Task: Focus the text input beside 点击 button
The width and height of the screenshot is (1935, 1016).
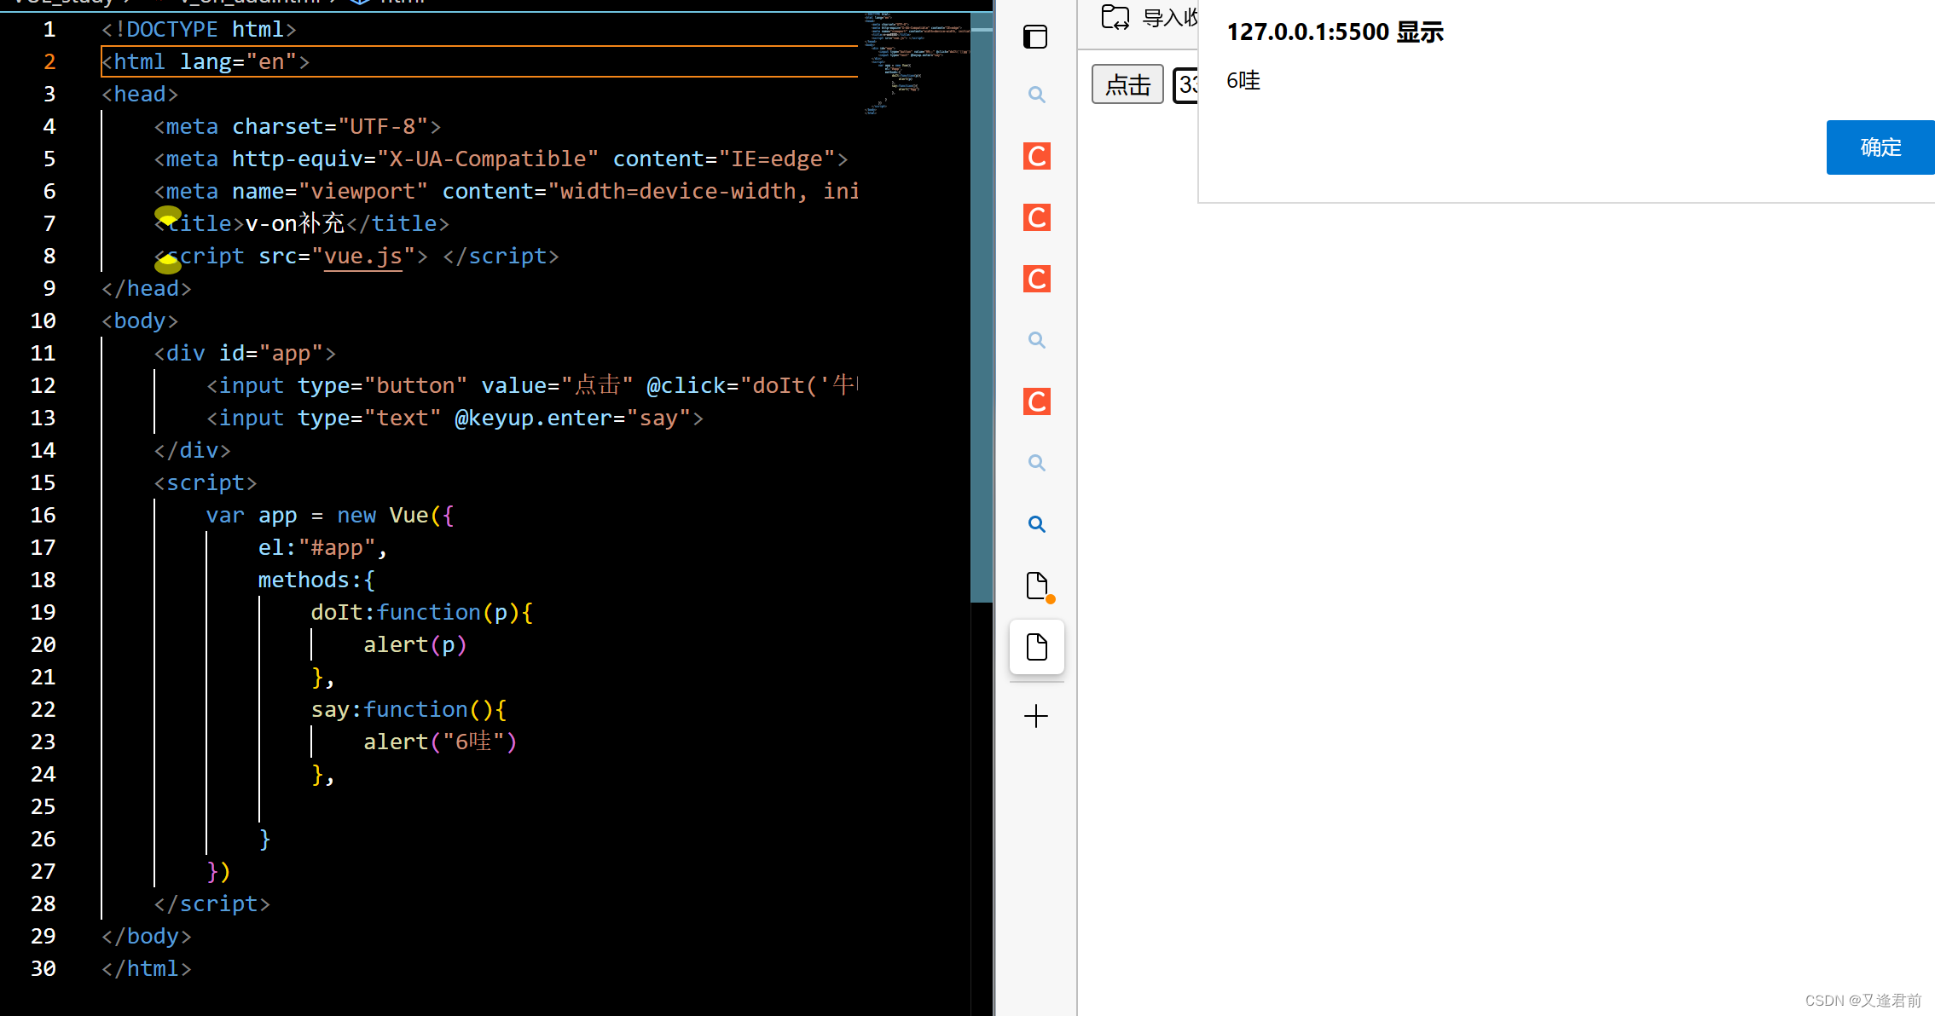Action: coord(1186,84)
